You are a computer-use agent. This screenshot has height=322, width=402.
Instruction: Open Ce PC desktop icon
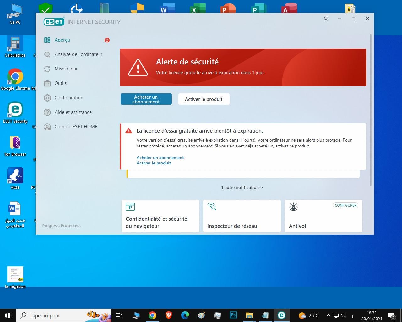15,14
